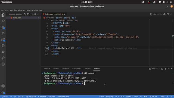Image resolution: width=174 pixels, height=98 pixels.
Task: Close the terminal panel
Action: 172,69
